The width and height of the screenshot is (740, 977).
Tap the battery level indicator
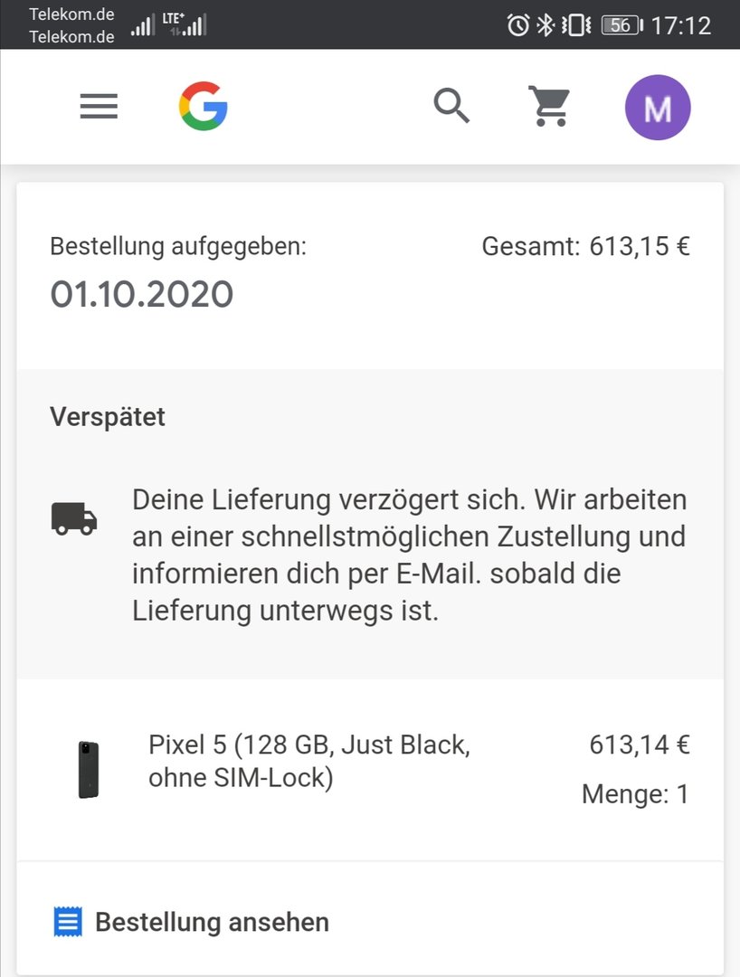coord(621,25)
